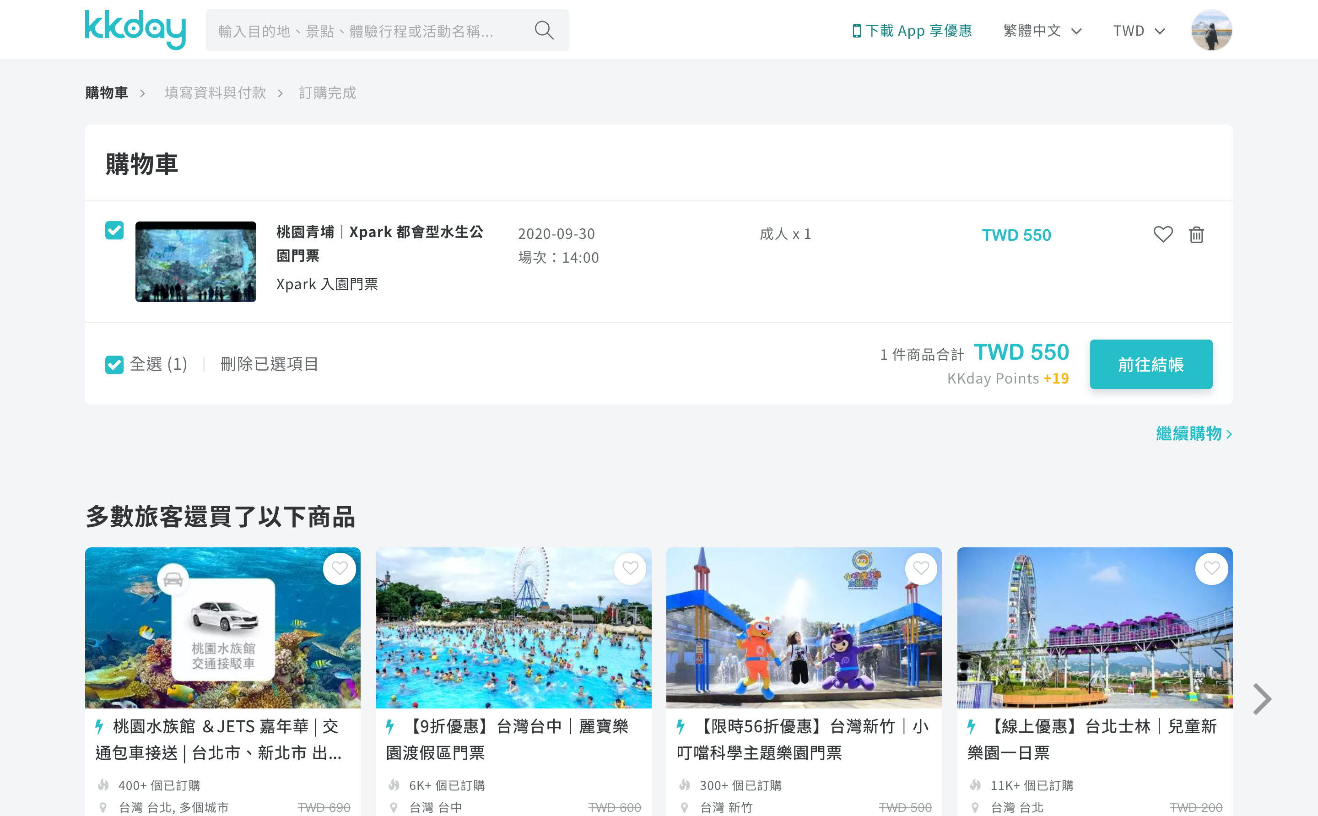Uncheck the Xpark ticket item checkbox
Screen dimensions: 1318x816
click(x=114, y=231)
